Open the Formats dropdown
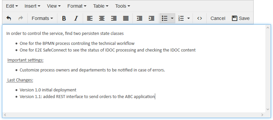The width and height of the screenshot is (273, 120). [42, 18]
